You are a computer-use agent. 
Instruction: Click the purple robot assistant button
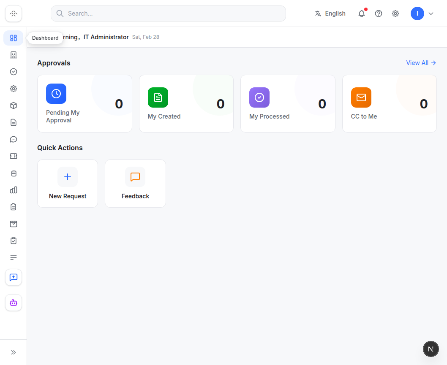coord(14,303)
